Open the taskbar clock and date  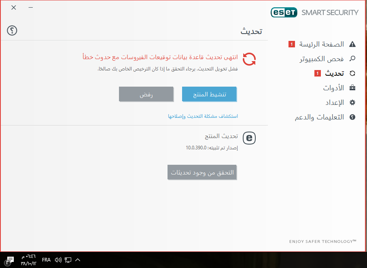point(29,260)
